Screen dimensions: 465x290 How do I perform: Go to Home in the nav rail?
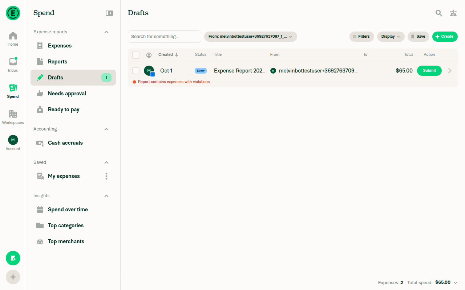pyautogui.click(x=13, y=39)
